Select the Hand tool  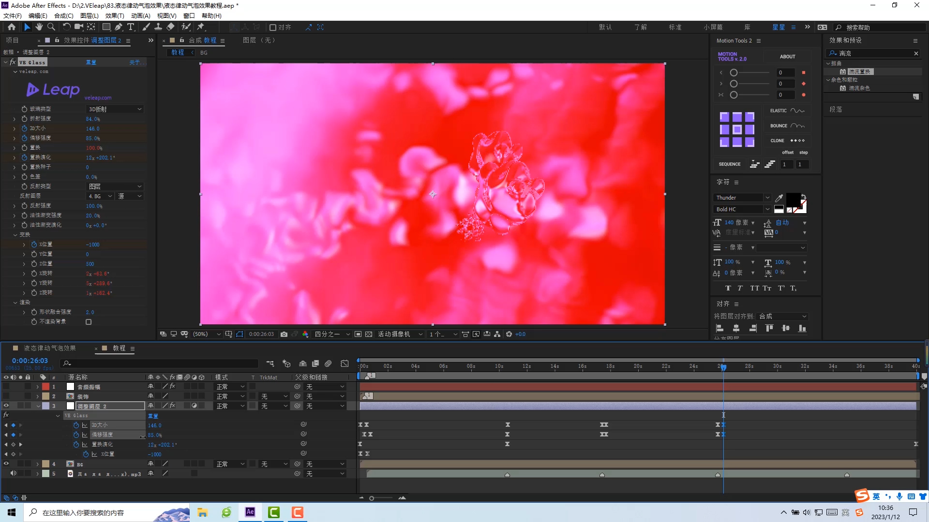tap(39, 27)
